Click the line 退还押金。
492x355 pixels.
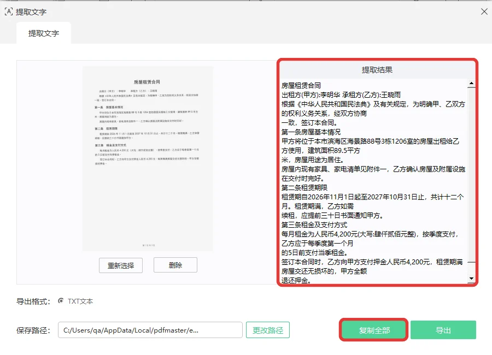[296, 280]
